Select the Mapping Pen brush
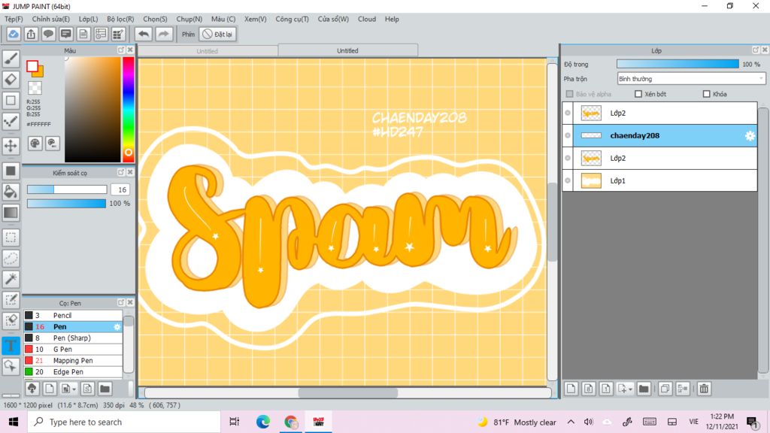The image size is (770, 433). (73, 360)
